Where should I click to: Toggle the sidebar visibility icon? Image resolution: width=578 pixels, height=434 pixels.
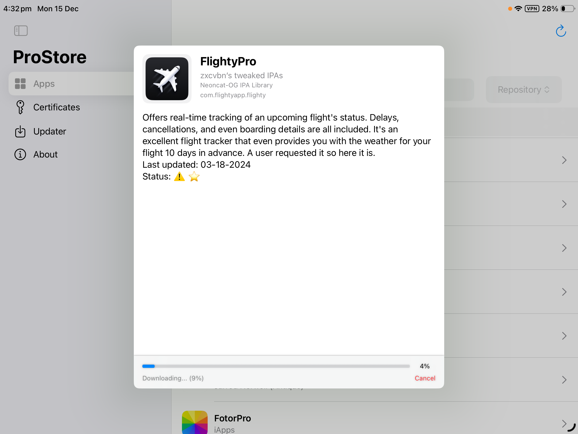(21, 31)
